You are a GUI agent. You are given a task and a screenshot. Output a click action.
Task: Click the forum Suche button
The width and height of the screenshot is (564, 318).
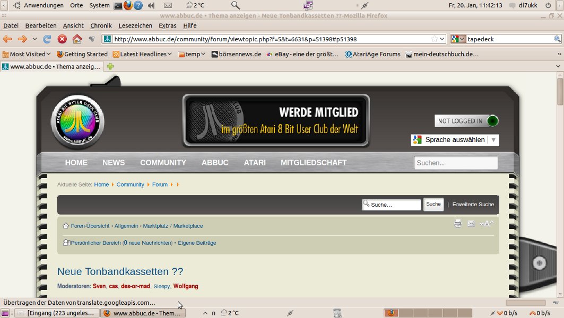433,204
